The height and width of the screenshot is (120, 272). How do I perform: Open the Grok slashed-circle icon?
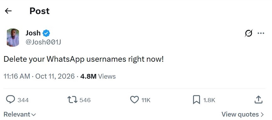pyautogui.click(x=249, y=33)
